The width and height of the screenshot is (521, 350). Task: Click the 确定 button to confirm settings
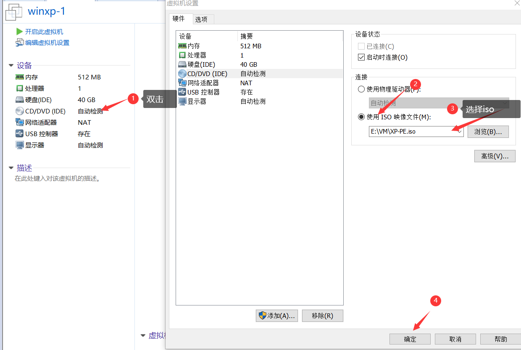pyautogui.click(x=410, y=339)
